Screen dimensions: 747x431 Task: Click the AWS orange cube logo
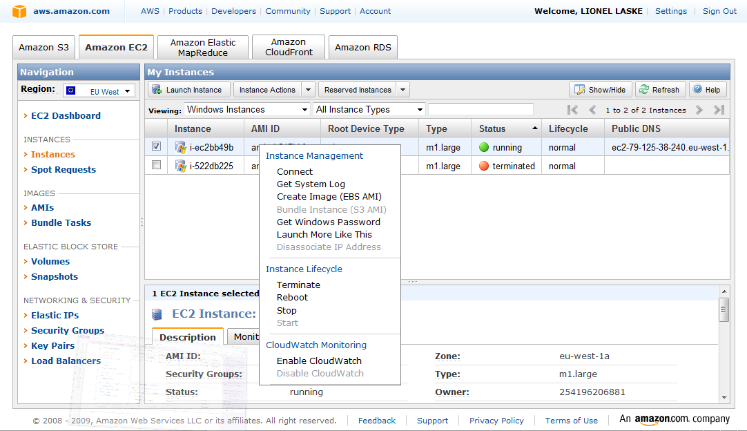coord(19,11)
